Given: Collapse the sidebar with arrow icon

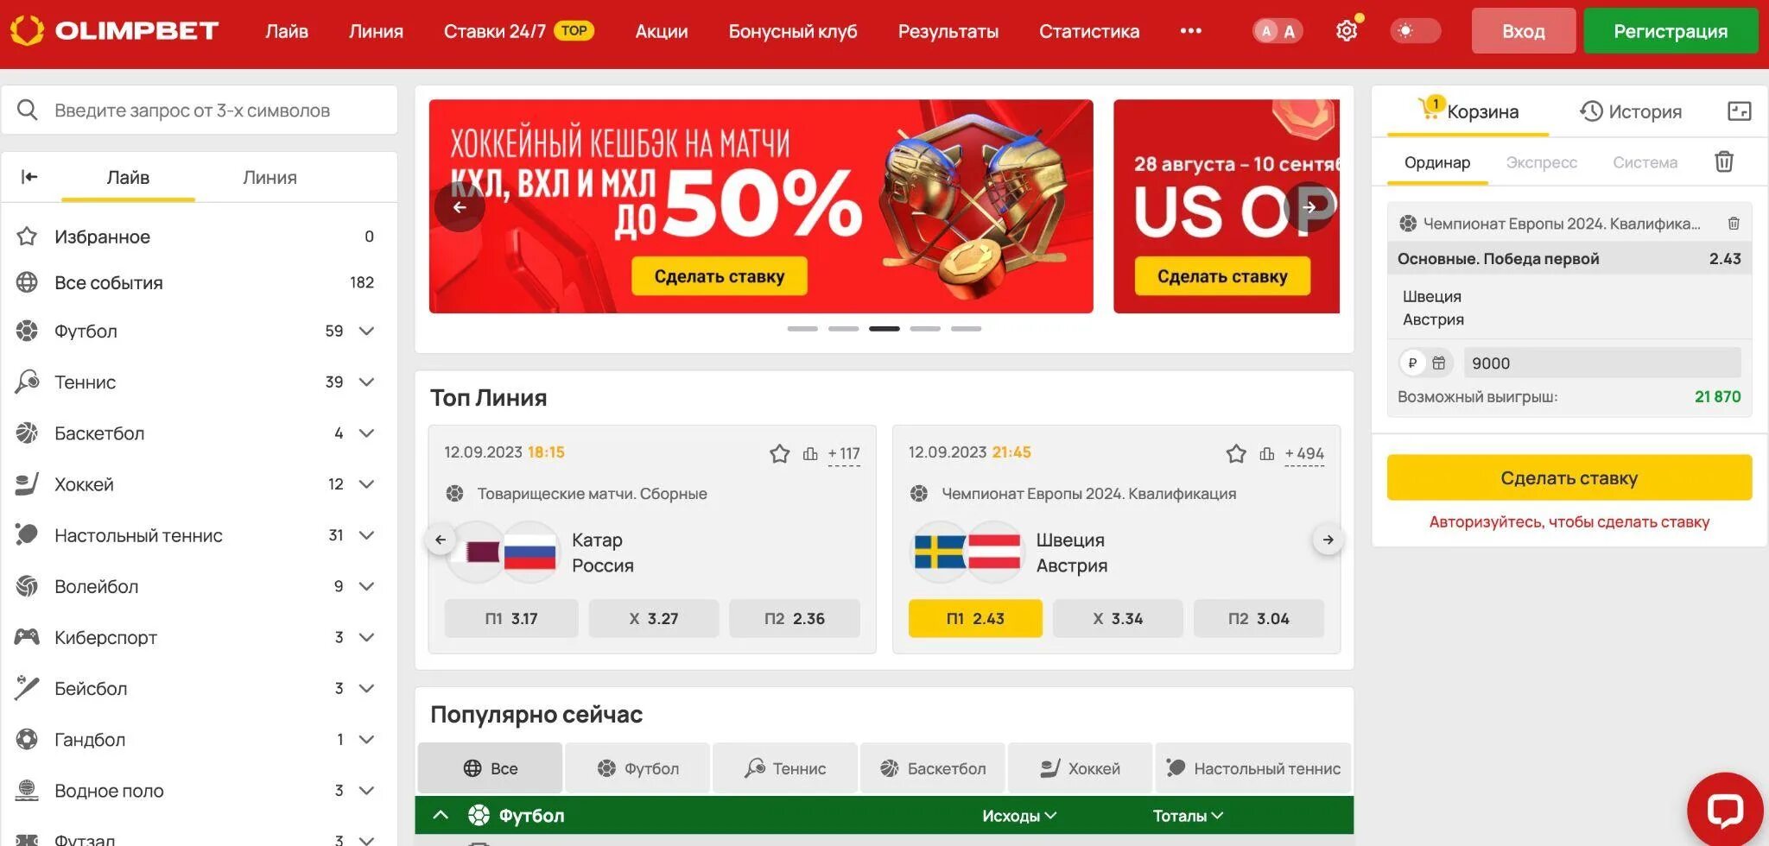Looking at the screenshot, I should pos(29,177).
